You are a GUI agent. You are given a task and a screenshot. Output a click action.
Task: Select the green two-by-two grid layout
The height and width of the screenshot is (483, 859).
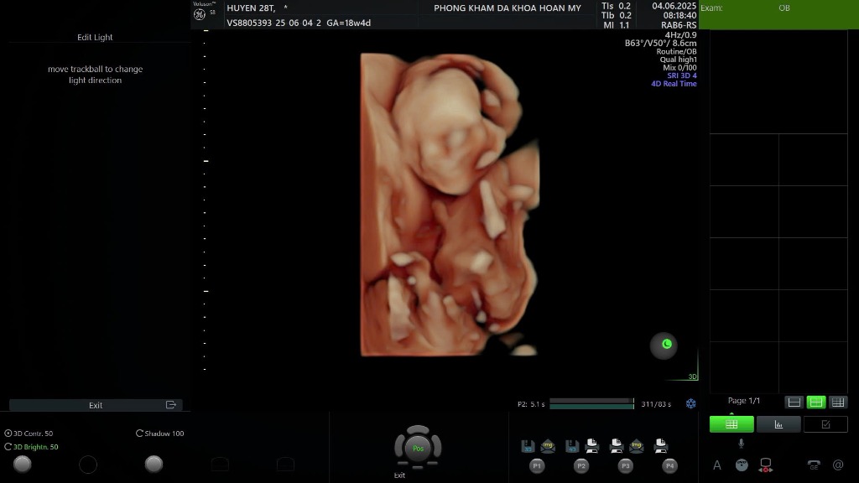815,402
